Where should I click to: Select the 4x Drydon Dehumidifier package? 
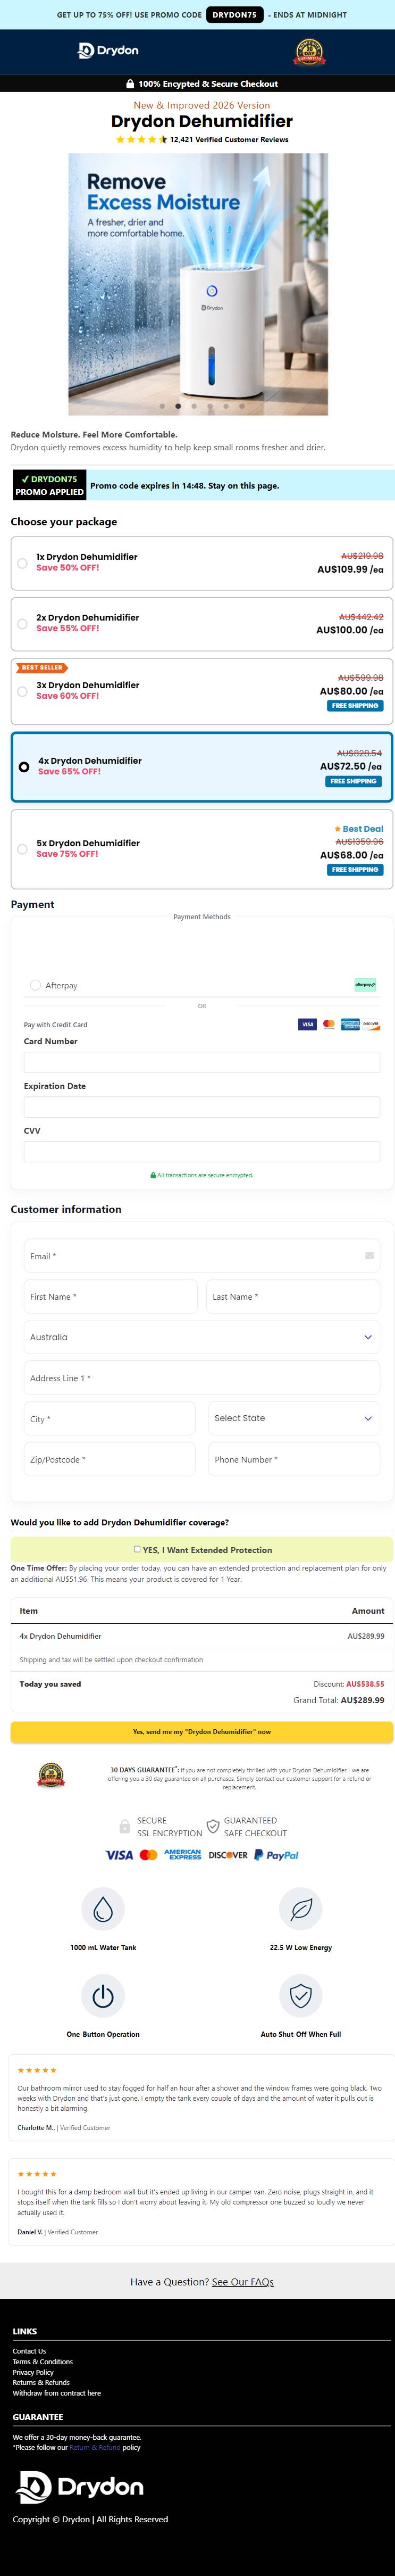(202, 767)
